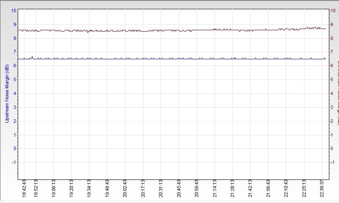Viewport: 339px width, 203px height.
Task: Select value 8 on the blue upstream axis
Action: click(x=15, y=38)
